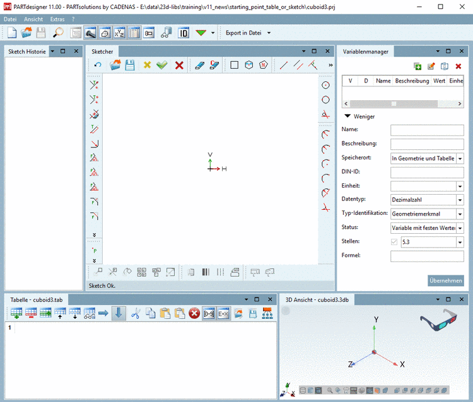Click the green checkmark accept sketch icon

pyautogui.click(x=161, y=65)
